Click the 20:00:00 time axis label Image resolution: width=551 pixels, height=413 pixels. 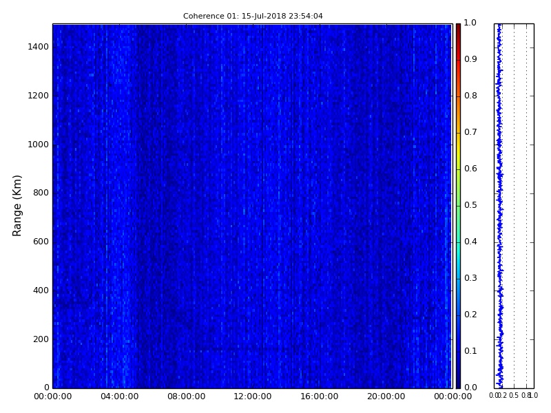[386, 396]
